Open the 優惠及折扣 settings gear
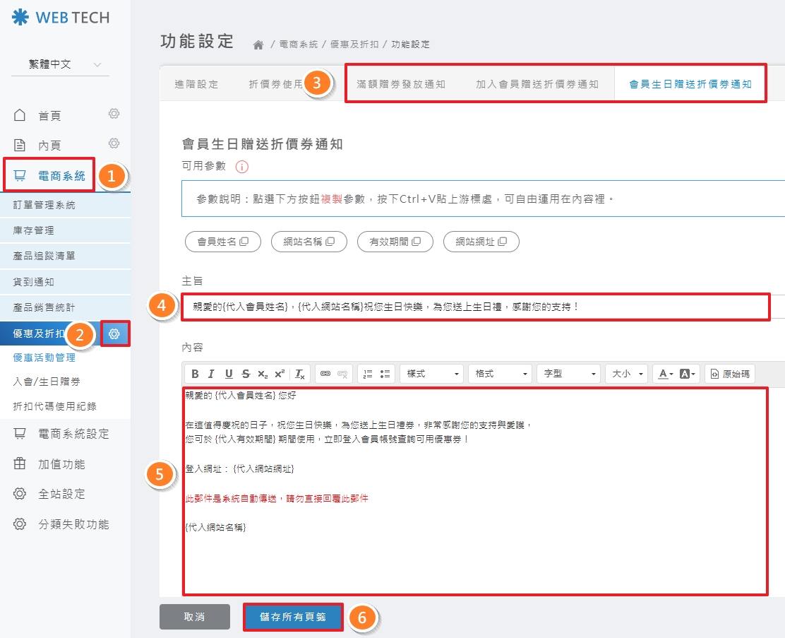785x638 pixels. tap(115, 333)
